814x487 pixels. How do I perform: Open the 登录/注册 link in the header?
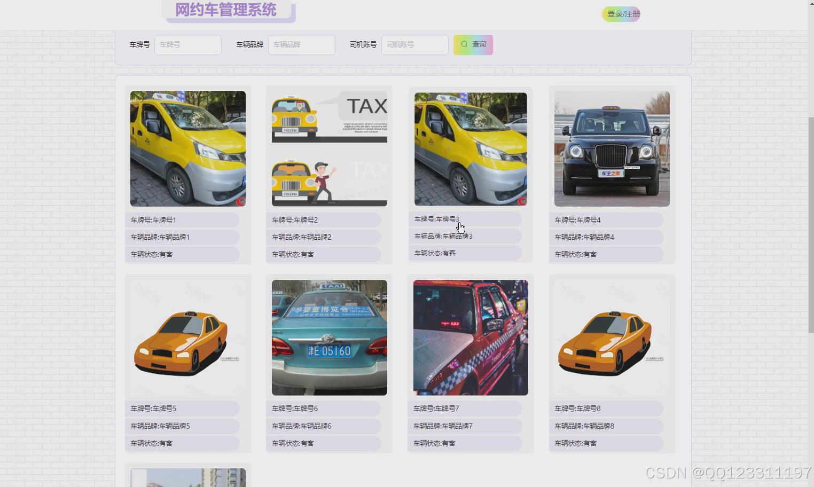click(x=621, y=14)
